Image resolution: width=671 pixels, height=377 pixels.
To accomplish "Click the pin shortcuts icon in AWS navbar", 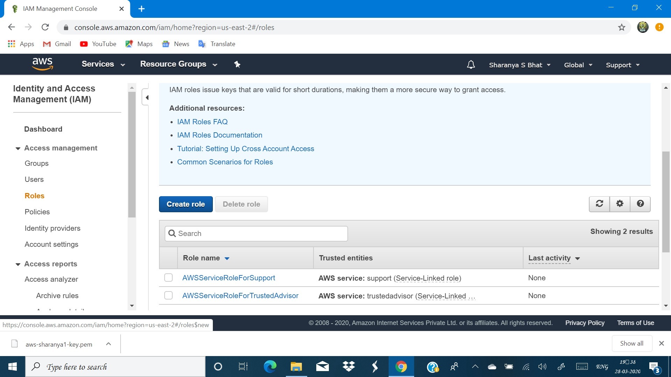I will (x=237, y=64).
